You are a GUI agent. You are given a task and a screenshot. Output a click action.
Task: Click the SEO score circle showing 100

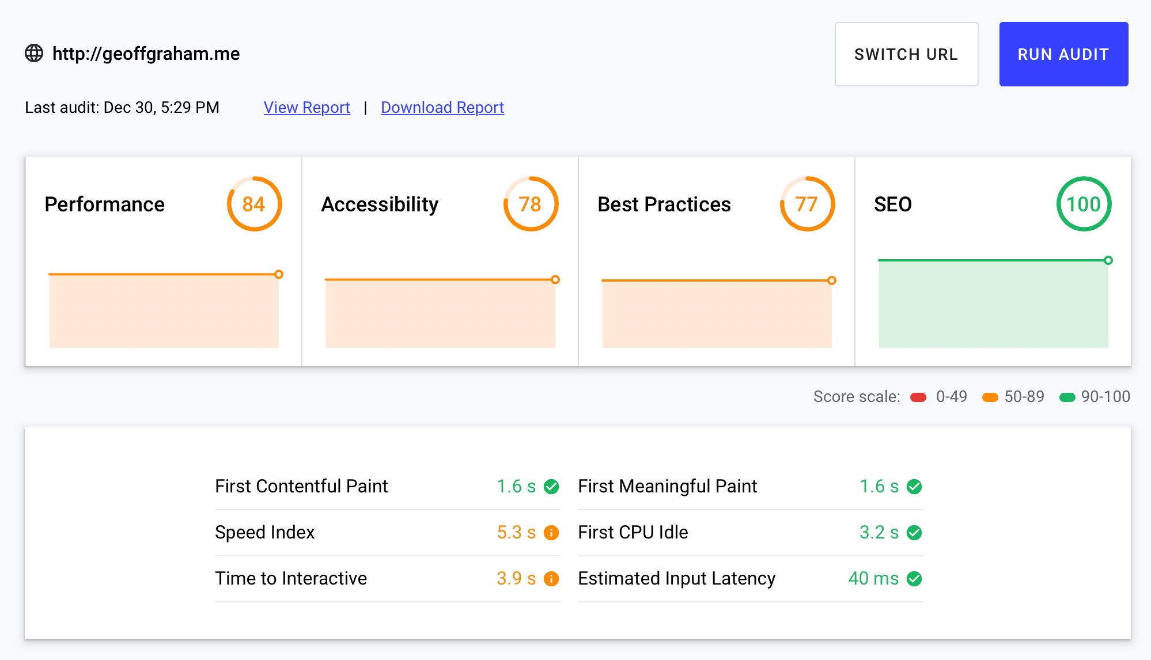[x=1084, y=204]
